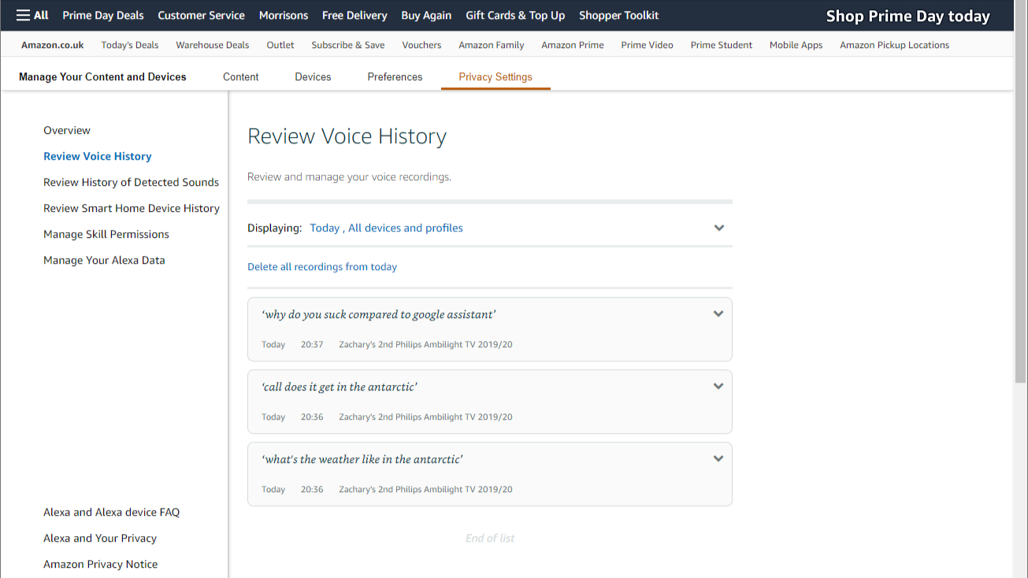Screen dimensions: 1028x578
Task: Open the All hamburger menu
Action: (x=32, y=15)
